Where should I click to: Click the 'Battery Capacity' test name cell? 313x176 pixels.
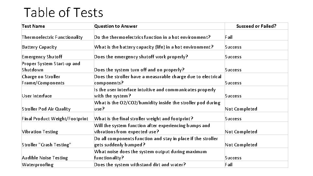[x=39, y=47]
